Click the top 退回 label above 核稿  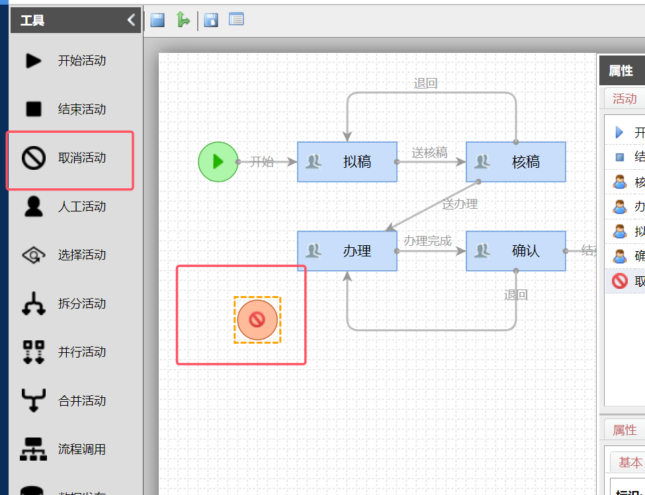pos(425,83)
